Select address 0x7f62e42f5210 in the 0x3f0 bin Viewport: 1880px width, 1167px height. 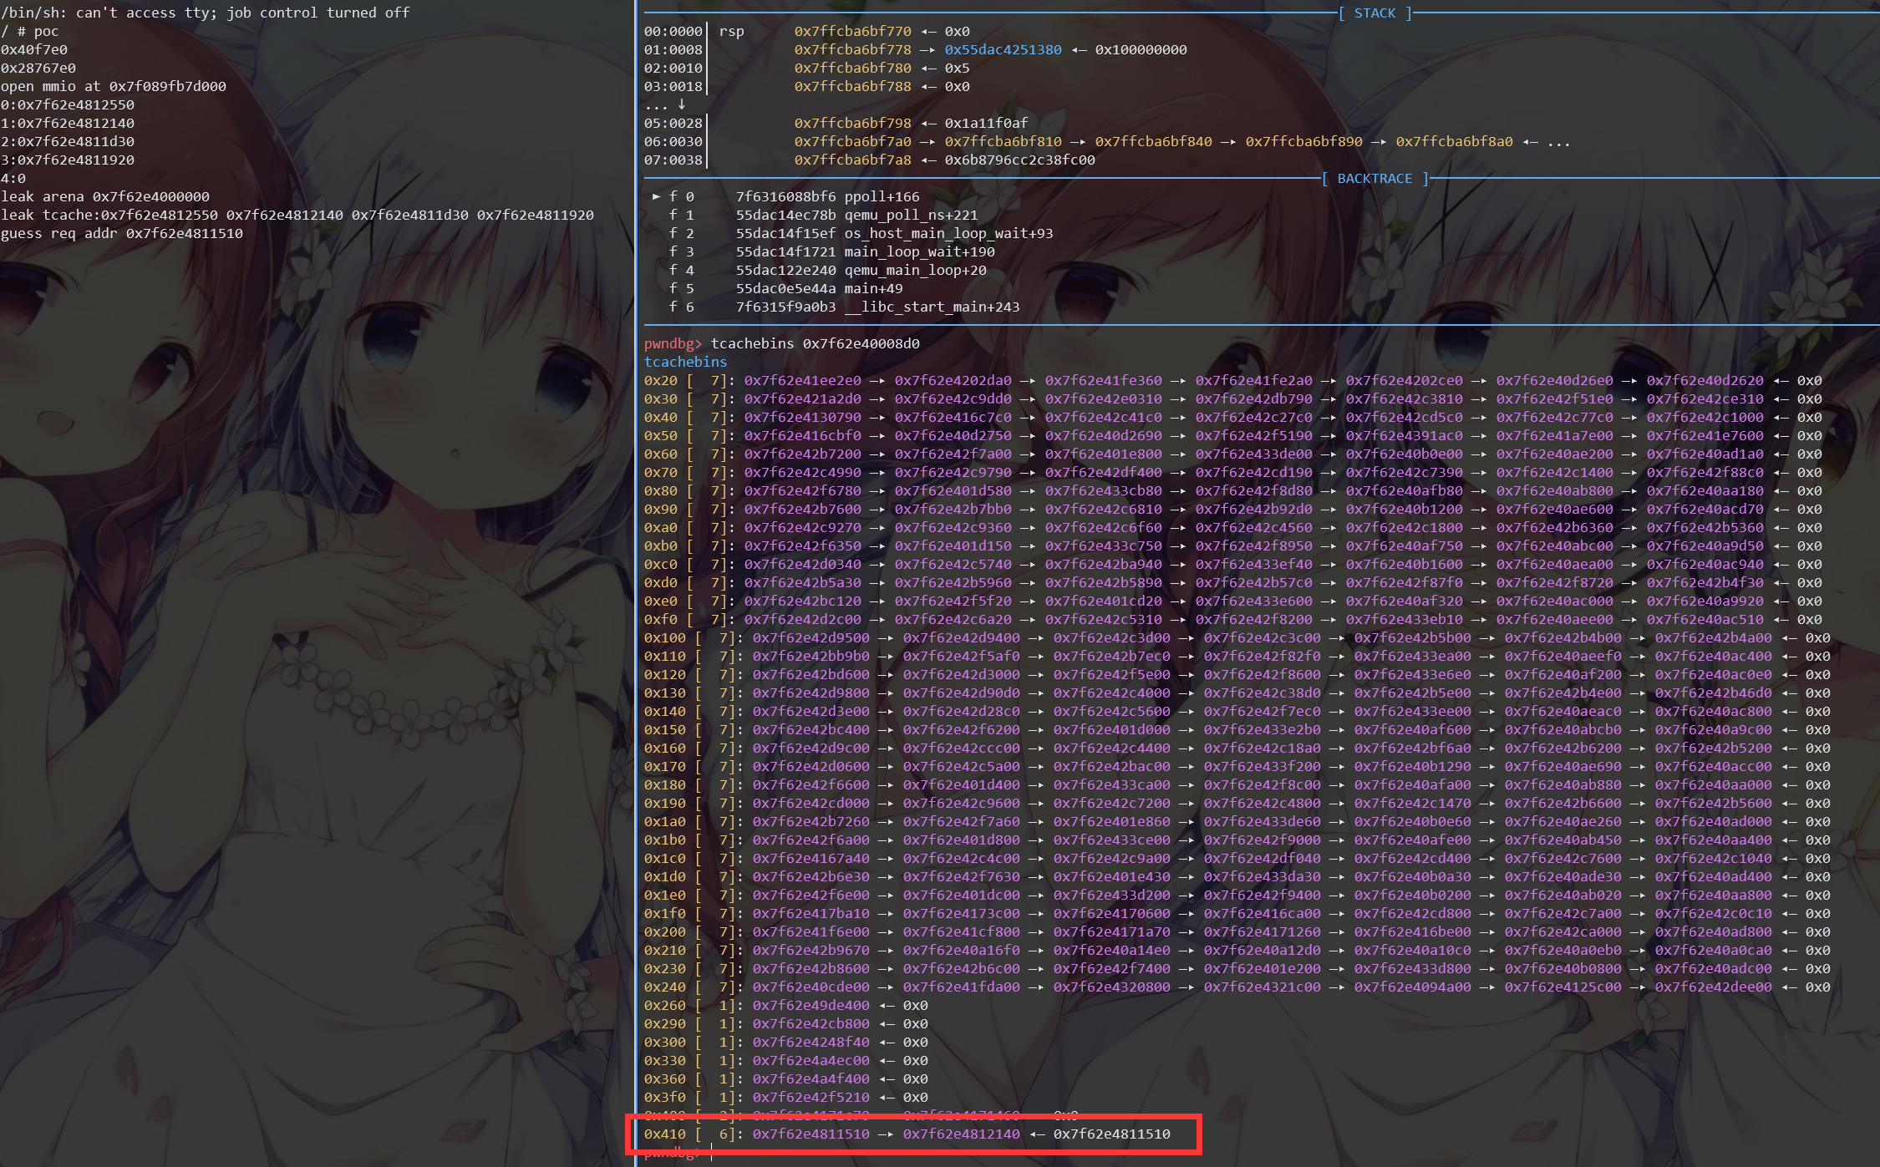pyautogui.click(x=811, y=1097)
